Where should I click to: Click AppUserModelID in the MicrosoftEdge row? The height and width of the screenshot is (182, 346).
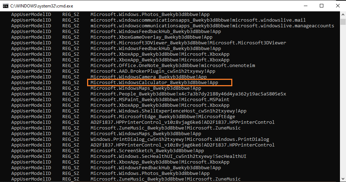point(31,117)
